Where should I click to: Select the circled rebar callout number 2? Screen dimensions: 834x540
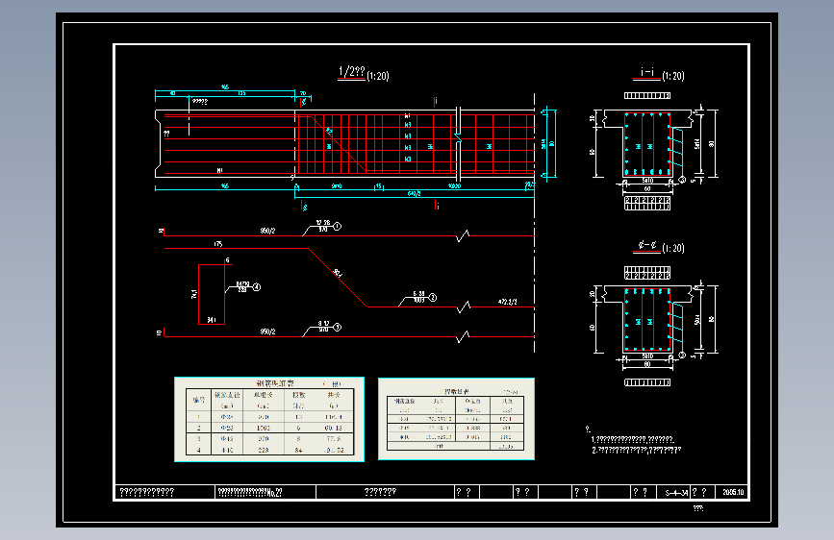(x=433, y=298)
